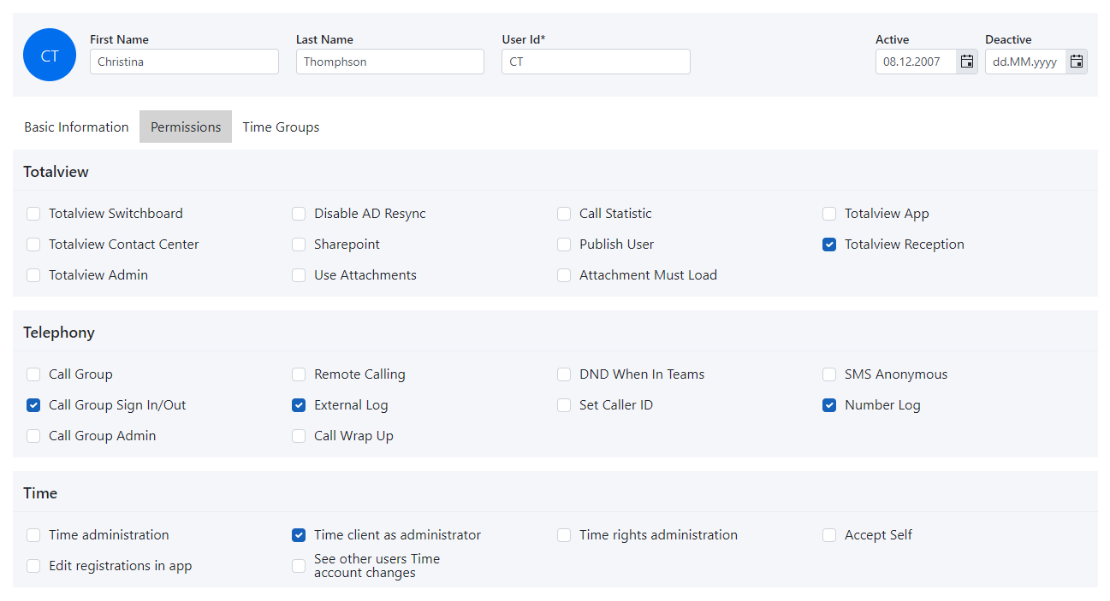Click the Telephony section heading
Image resolution: width=1110 pixels, height=601 pixels.
point(59,333)
